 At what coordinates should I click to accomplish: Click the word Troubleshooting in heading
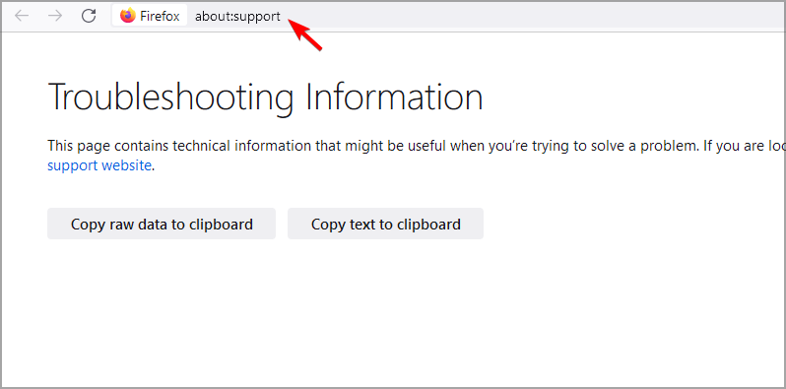pyautogui.click(x=170, y=97)
